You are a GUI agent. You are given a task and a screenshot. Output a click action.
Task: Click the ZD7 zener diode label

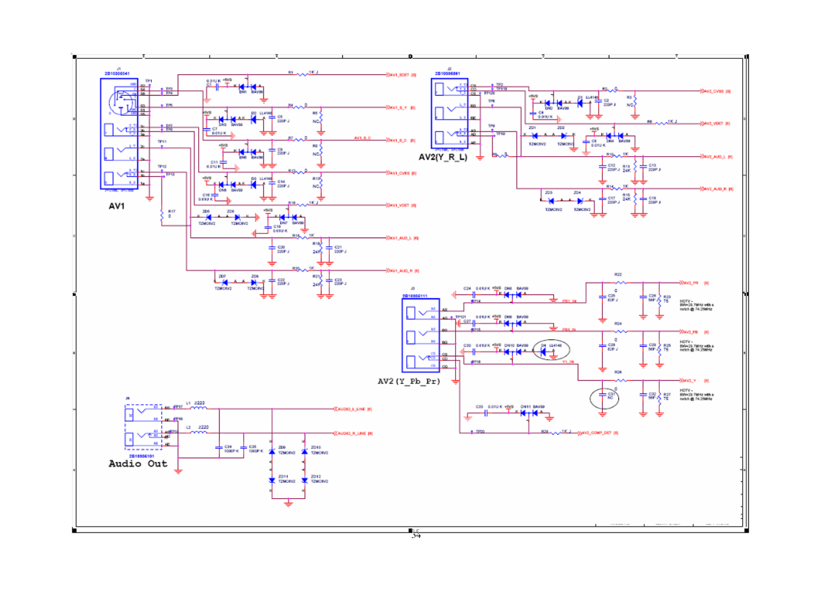(x=222, y=276)
